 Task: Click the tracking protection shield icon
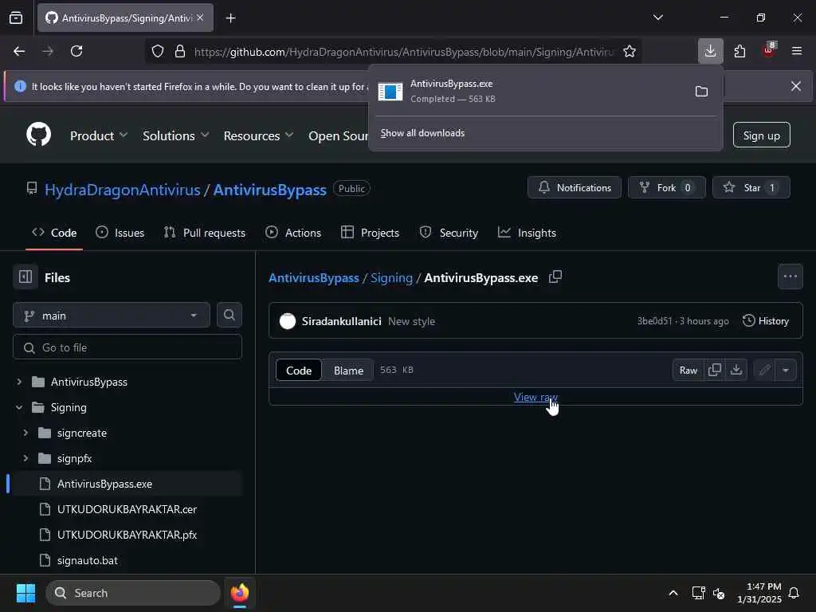point(158,51)
